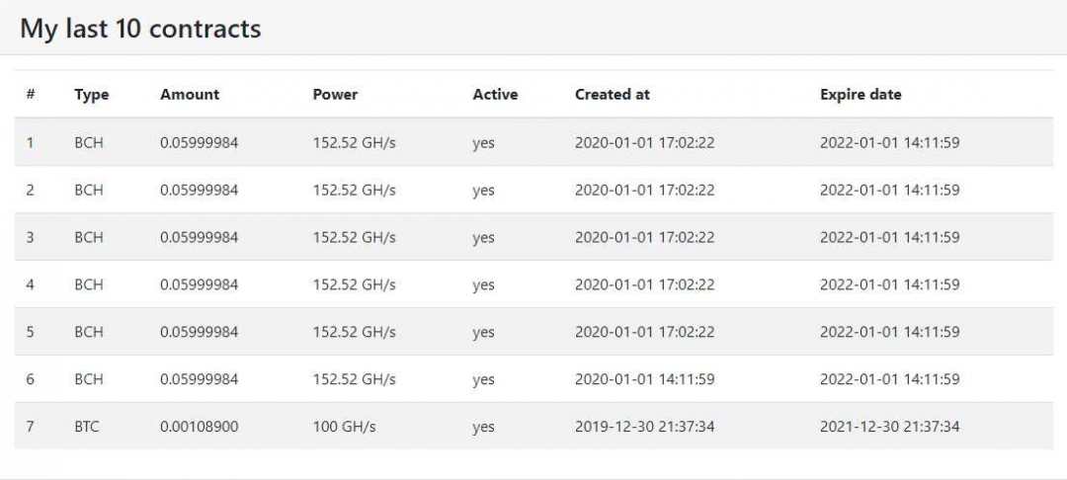
Task: Click the "Active" column header
Action: click(x=495, y=95)
